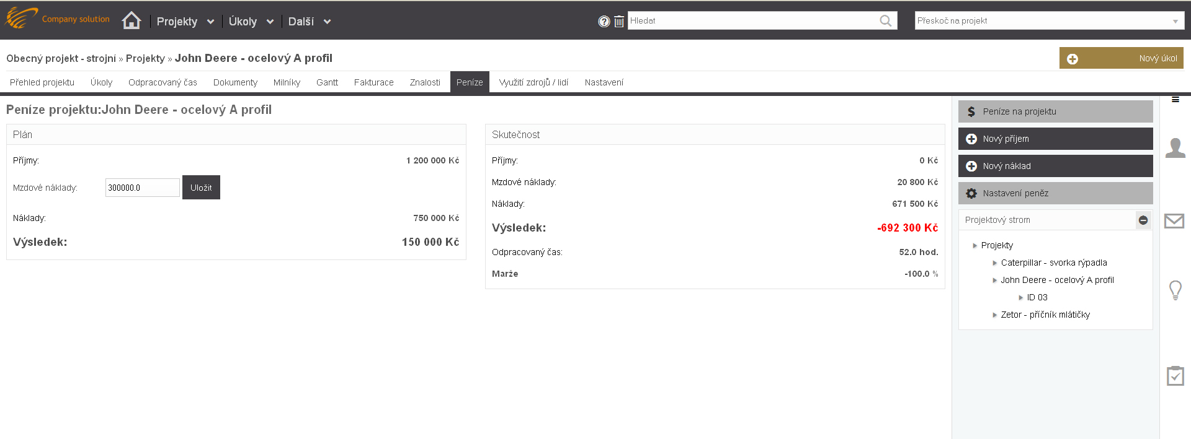Open the clipboard checklist icon
The height and width of the screenshot is (439, 1191).
click(1175, 375)
